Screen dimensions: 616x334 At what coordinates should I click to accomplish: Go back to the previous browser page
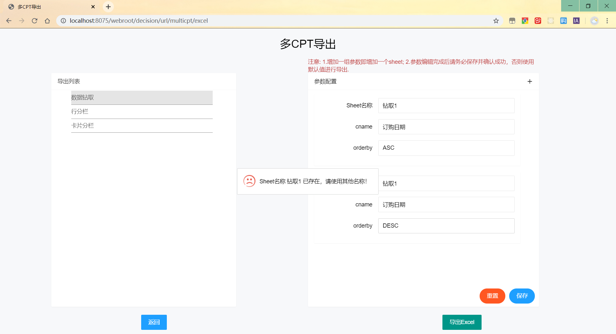click(x=9, y=21)
